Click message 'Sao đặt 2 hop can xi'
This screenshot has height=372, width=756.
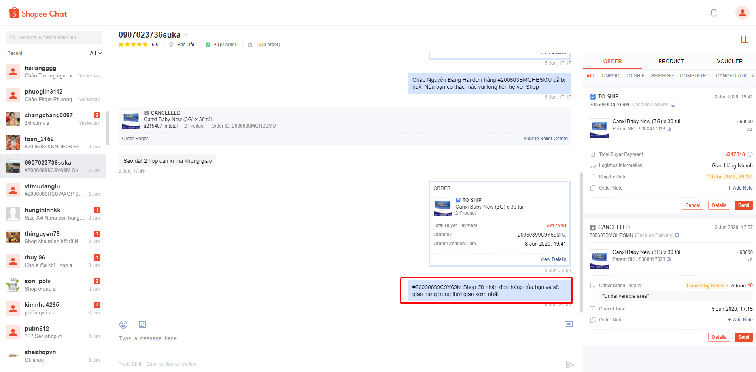[167, 161]
